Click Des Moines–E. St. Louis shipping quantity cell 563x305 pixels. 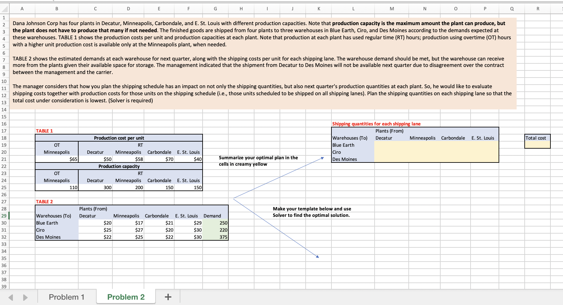[x=485, y=159]
